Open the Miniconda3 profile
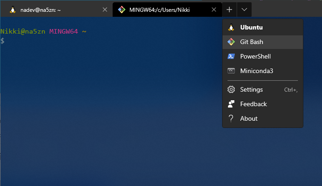 click(x=263, y=71)
